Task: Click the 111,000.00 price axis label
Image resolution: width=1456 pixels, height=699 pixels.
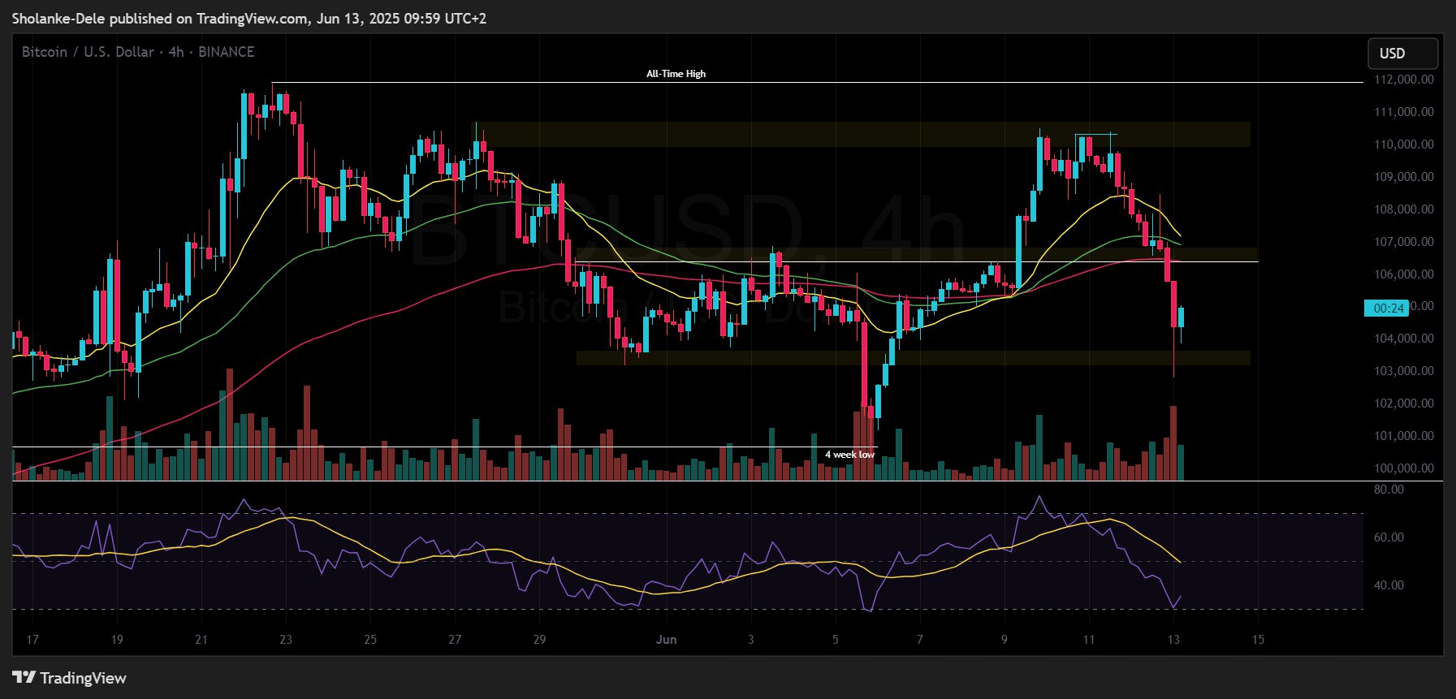Action: [1404, 112]
